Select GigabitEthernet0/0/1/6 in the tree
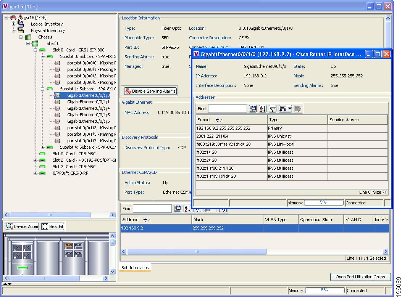The width and height of the screenshot is (402, 297). pyautogui.click(x=88, y=121)
